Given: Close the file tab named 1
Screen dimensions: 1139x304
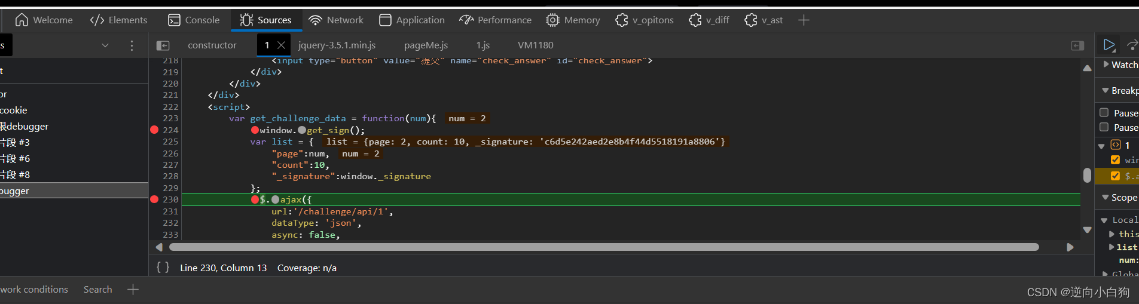Looking at the screenshot, I should coord(281,45).
